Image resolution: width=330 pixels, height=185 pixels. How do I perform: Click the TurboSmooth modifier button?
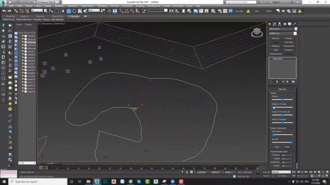pos(289,46)
